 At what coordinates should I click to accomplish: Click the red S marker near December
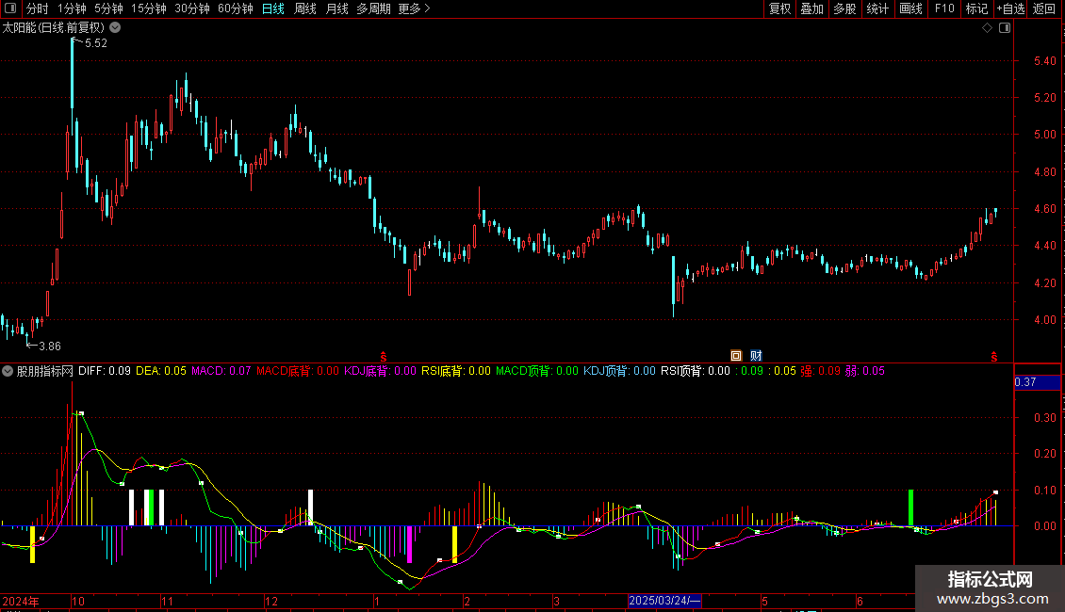point(383,357)
